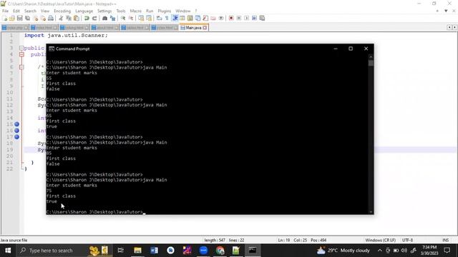Create a new file with the New toolbar icon

coord(5,18)
